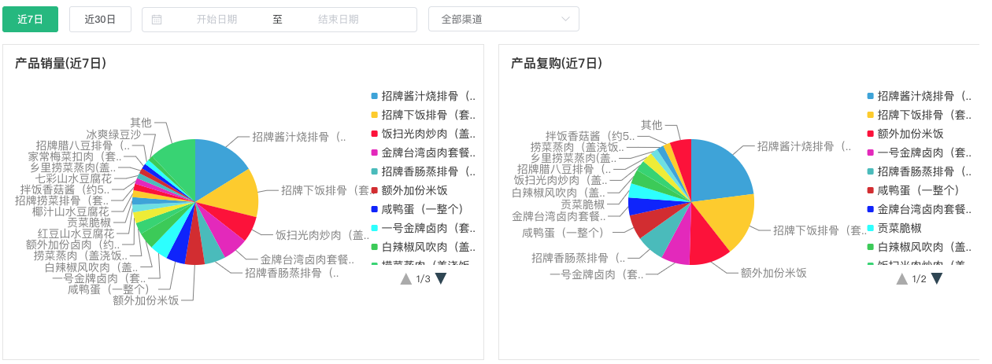Click yellow 招牌下饭排骨 legend marker in repurchase chart
The width and height of the screenshot is (992, 364).
(871, 115)
